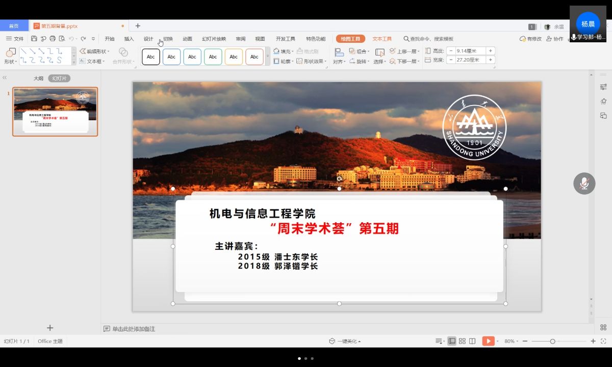Click 一键美化 one-click beautify button
This screenshot has width=612, height=367.
(345, 341)
